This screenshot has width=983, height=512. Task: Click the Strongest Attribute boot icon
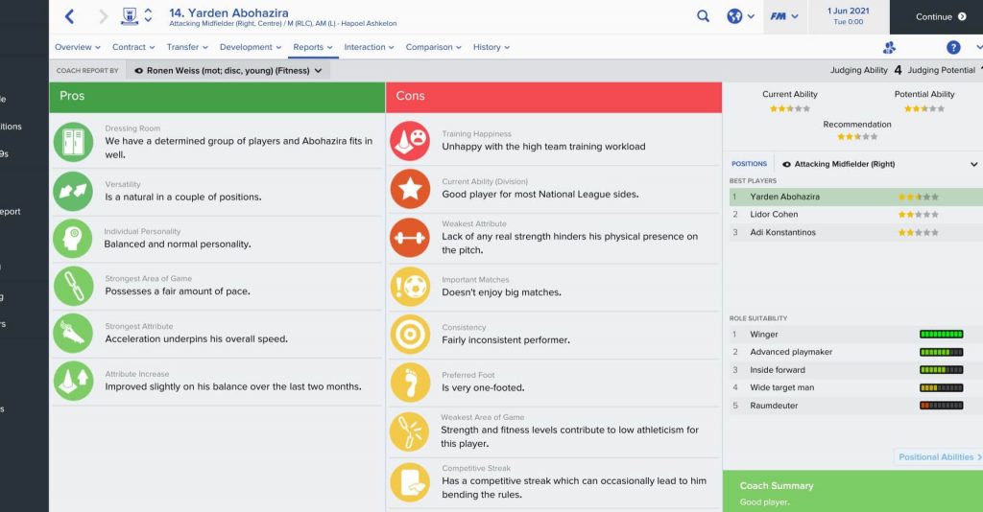(x=73, y=334)
